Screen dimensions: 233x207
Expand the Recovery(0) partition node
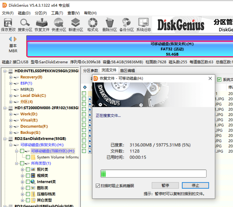pos(11,77)
